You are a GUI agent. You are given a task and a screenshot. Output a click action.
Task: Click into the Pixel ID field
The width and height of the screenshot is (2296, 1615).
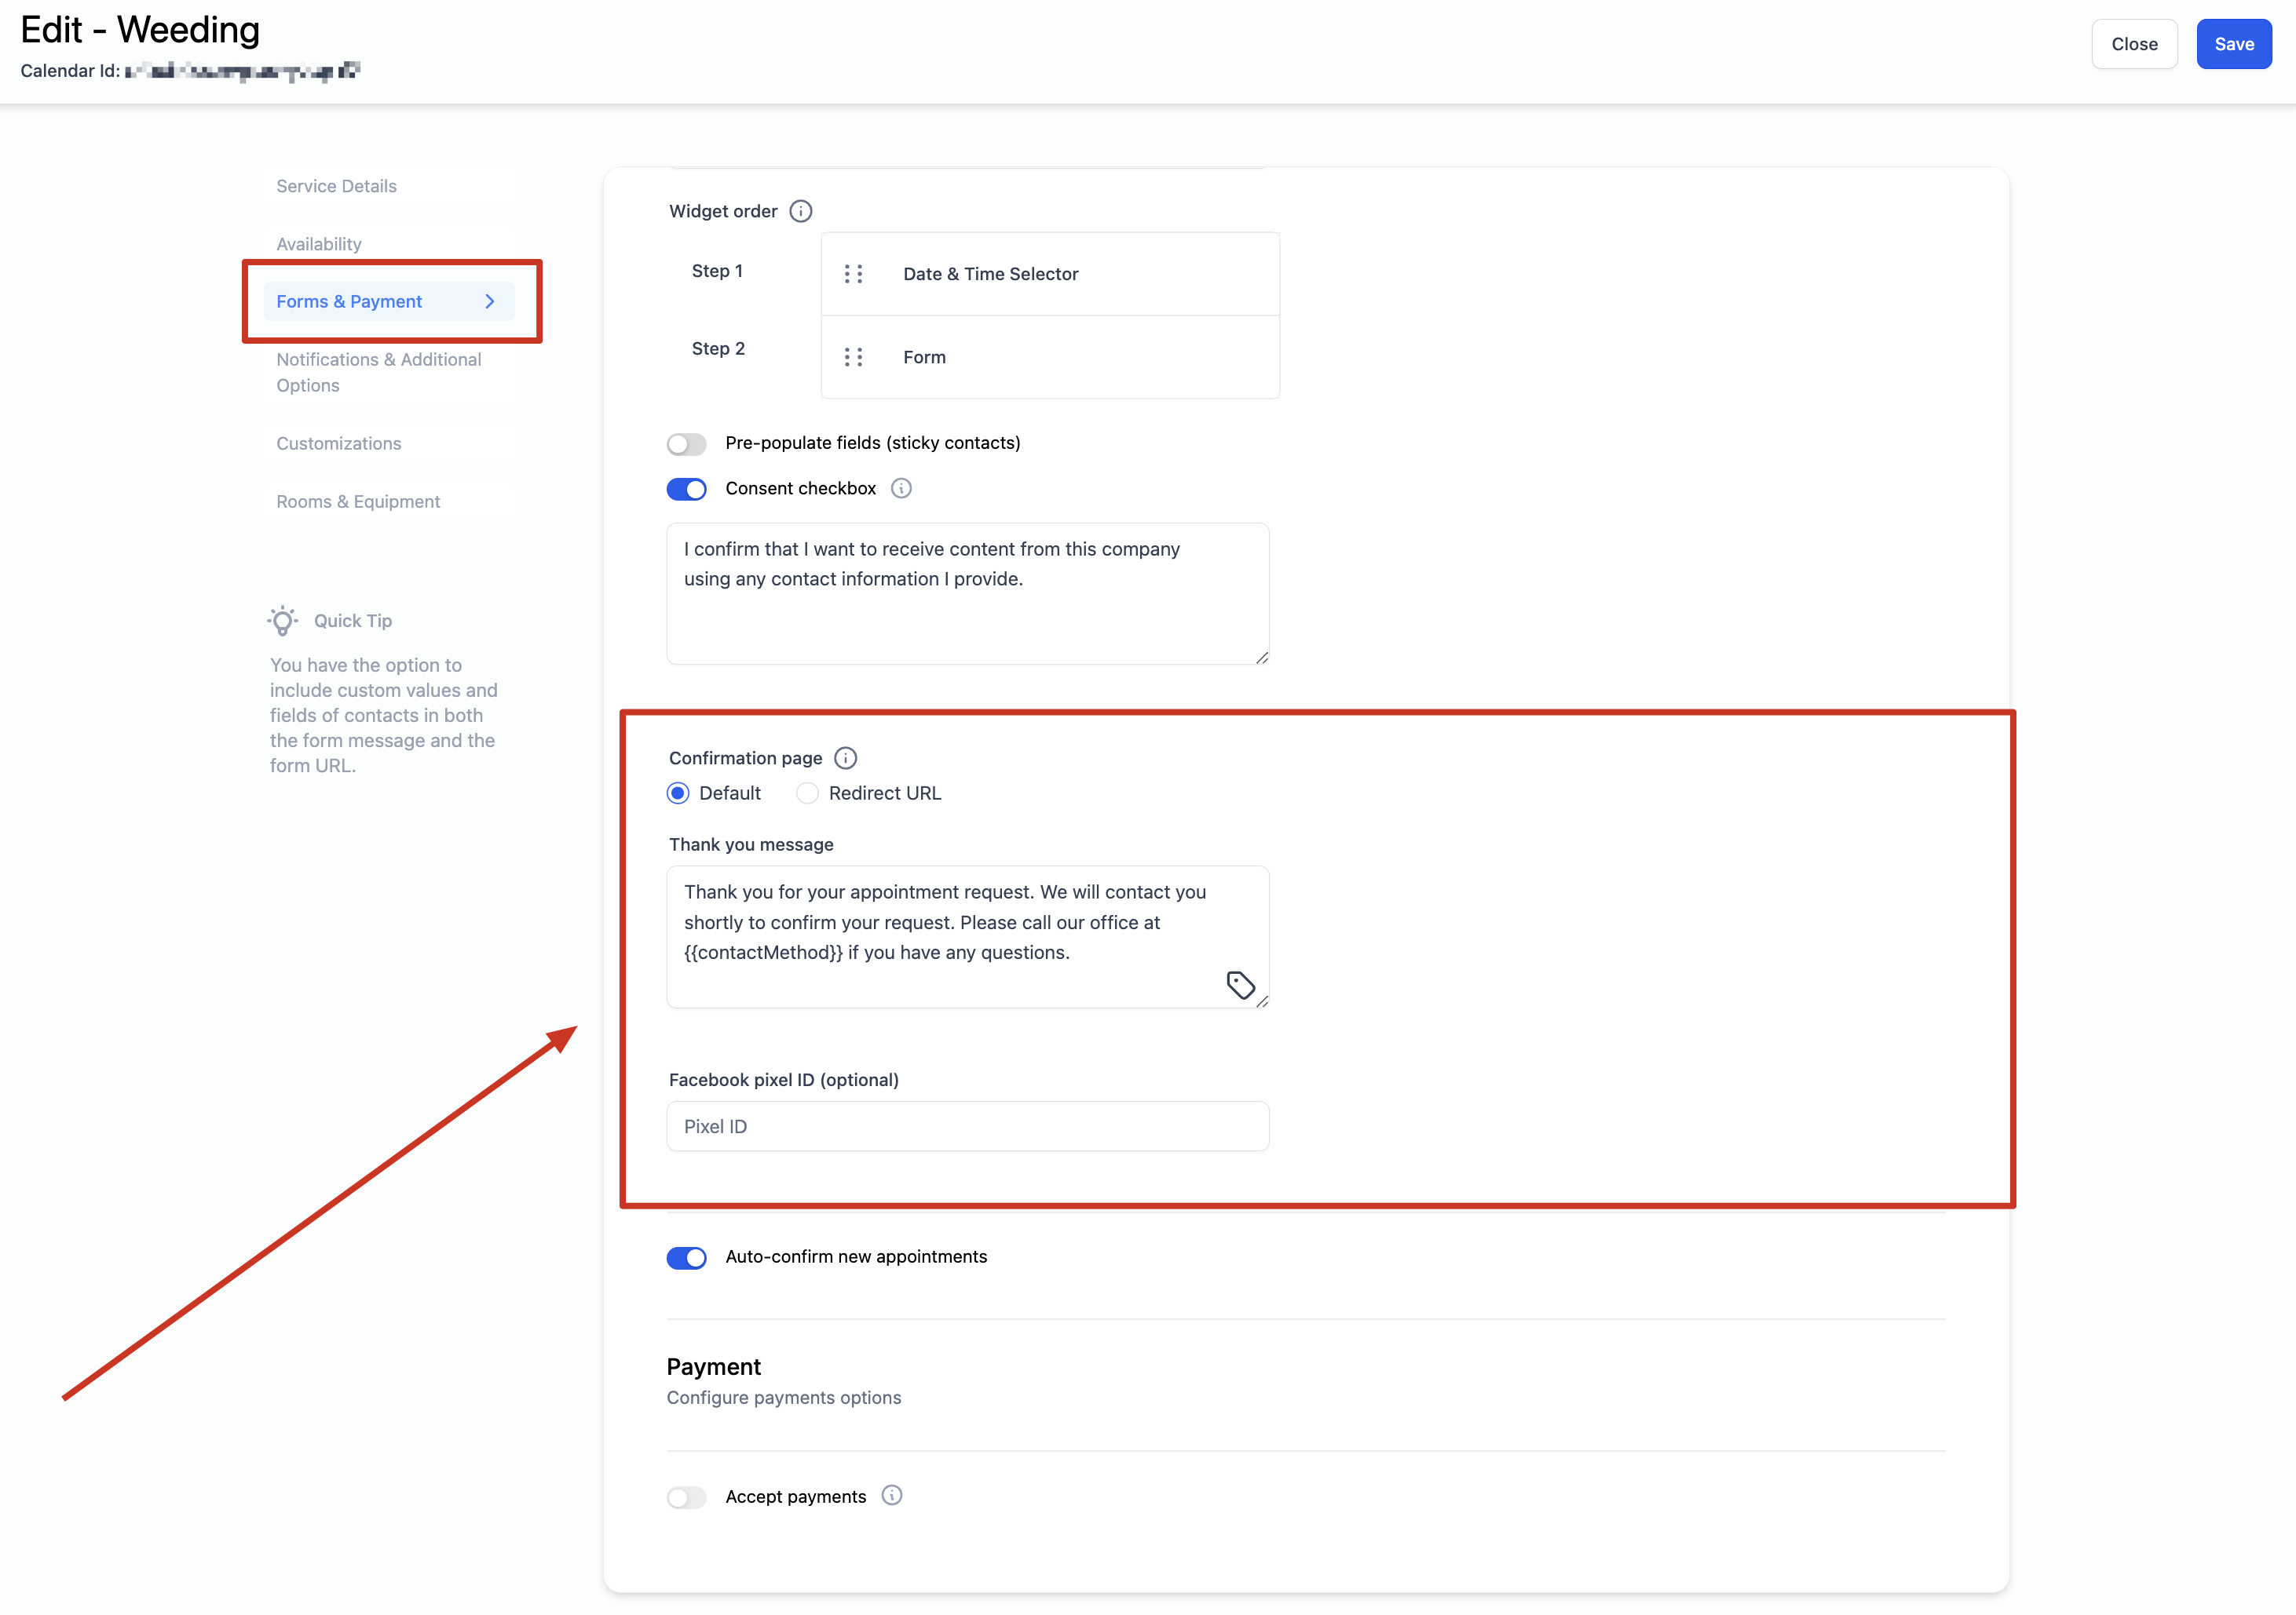967,1126
